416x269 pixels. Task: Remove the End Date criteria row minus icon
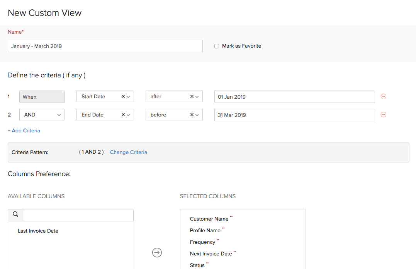383,115
